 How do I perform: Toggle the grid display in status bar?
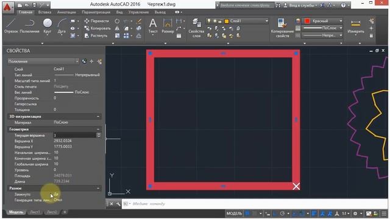pos(247,214)
